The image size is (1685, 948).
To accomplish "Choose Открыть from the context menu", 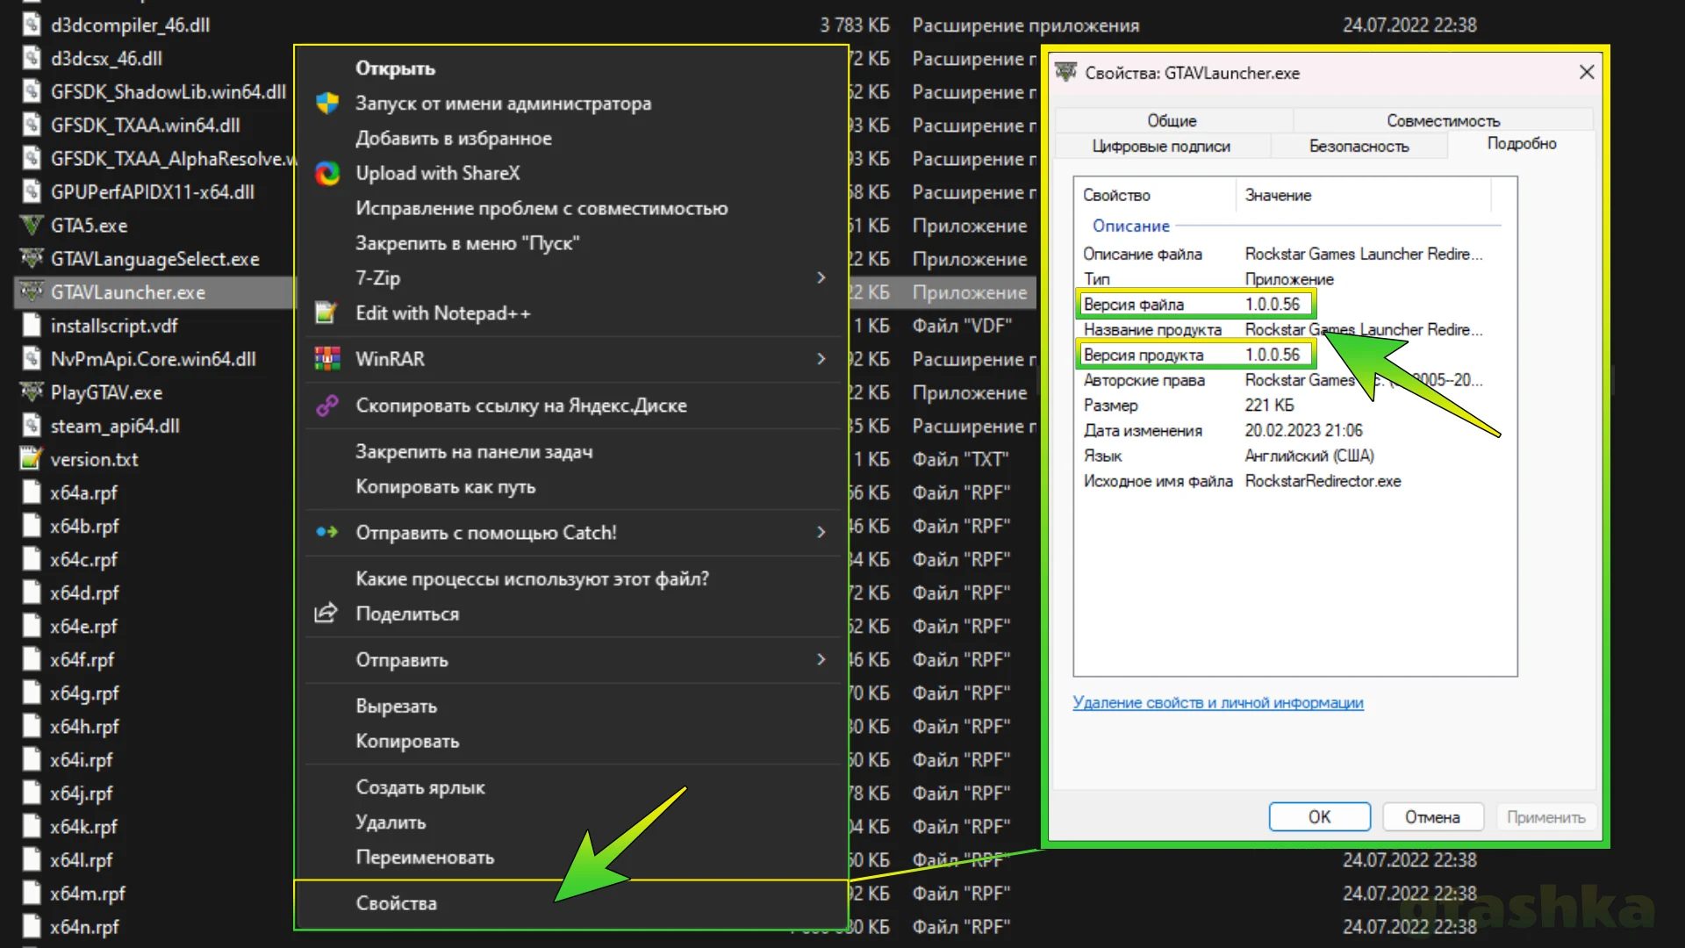I will (x=395, y=68).
